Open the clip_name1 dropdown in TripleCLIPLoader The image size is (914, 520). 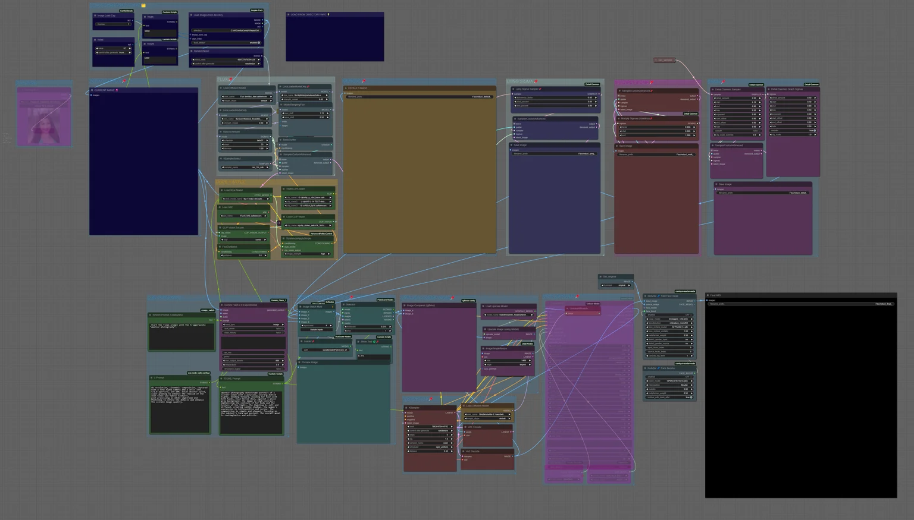(x=308, y=197)
